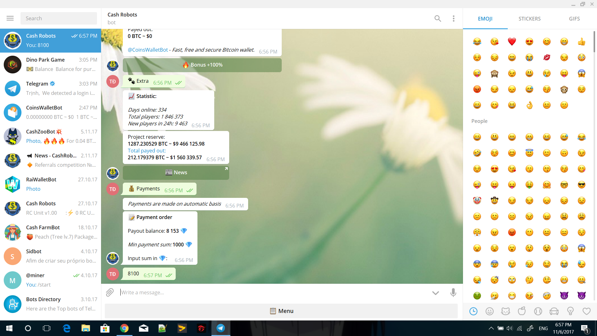Expand hidden system tray icons arrow
Viewport: 597px width, 336px height.
pyautogui.click(x=491, y=328)
